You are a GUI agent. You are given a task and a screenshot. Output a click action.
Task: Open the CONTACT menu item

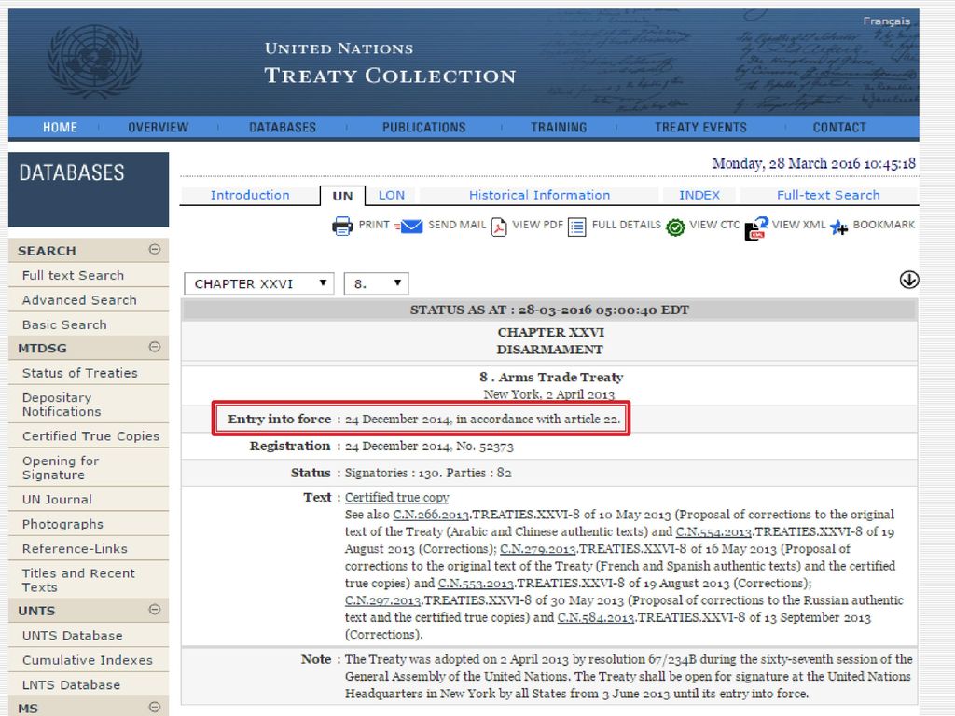click(839, 127)
